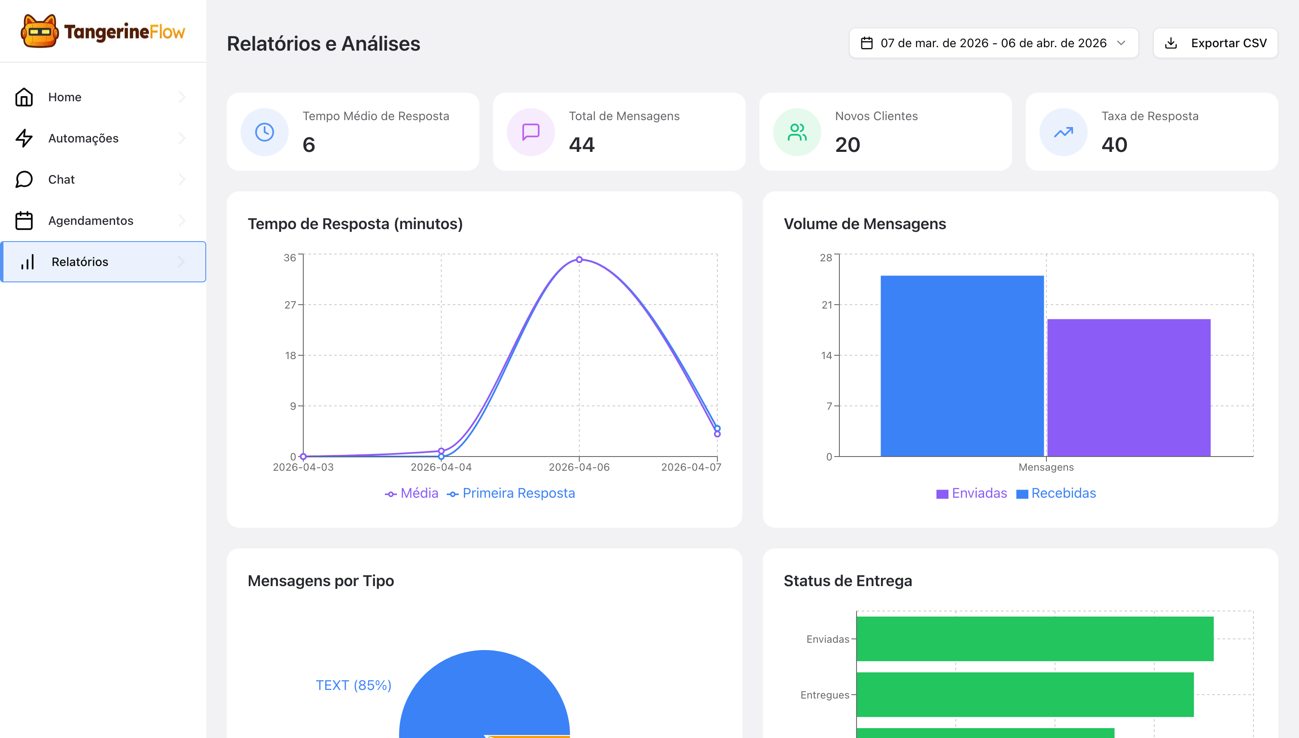Screen dimensions: 1299x738
Task: Click the Exportar CSV button
Action: point(1215,43)
